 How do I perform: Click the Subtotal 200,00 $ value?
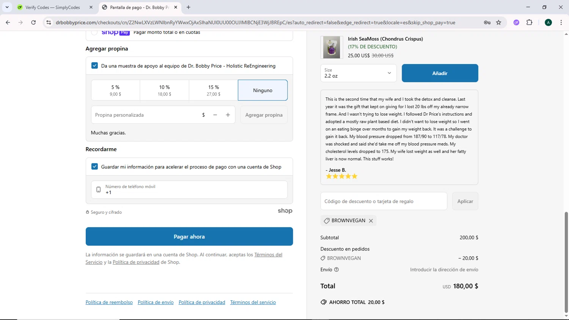[469, 238]
